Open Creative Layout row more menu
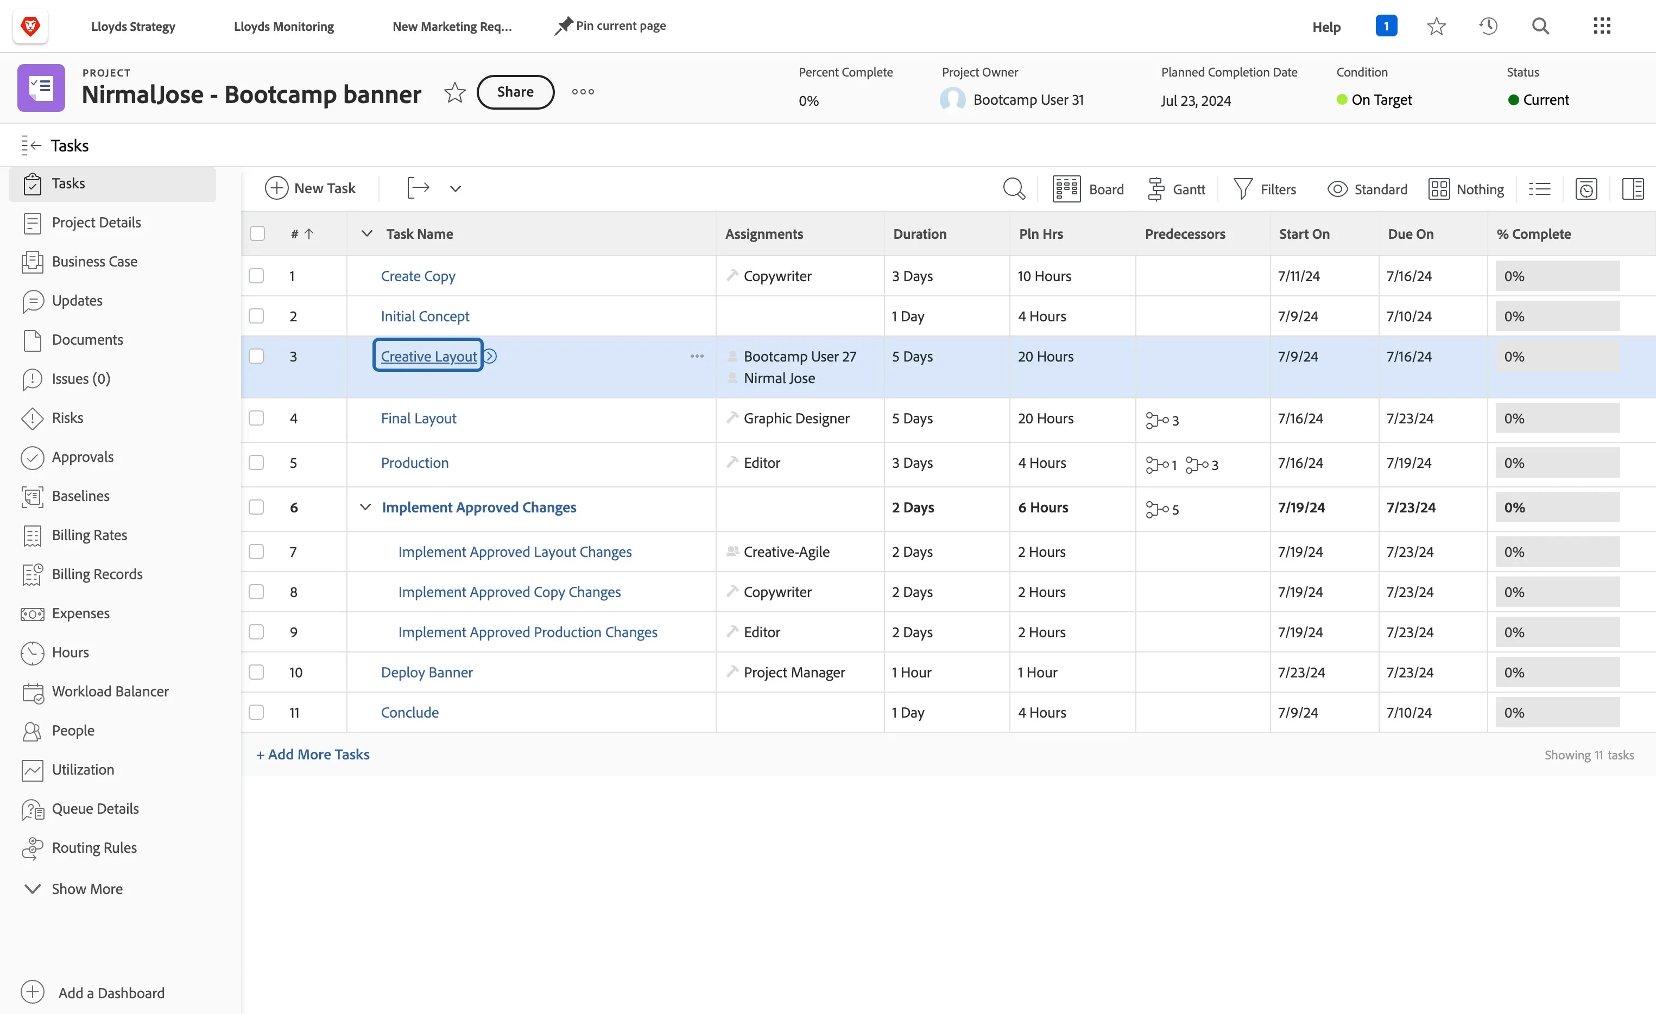 pyautogui.click(x=697, y=356)
